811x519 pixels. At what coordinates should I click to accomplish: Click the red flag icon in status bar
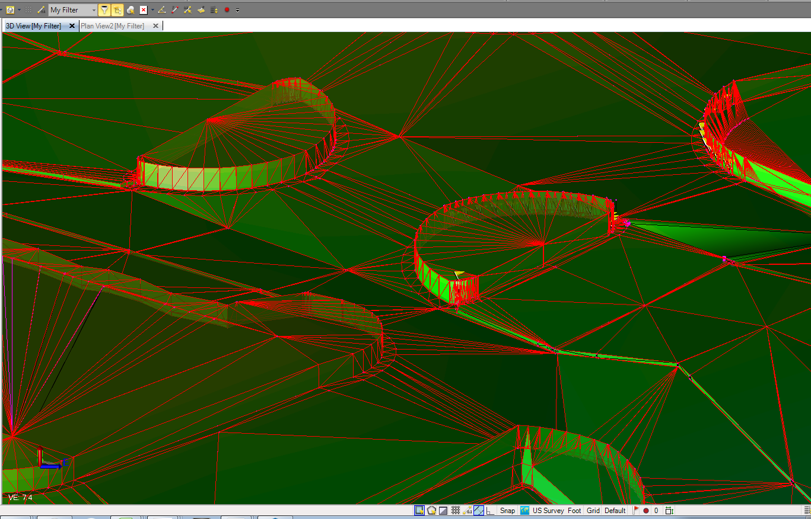(x=636, y=510)
